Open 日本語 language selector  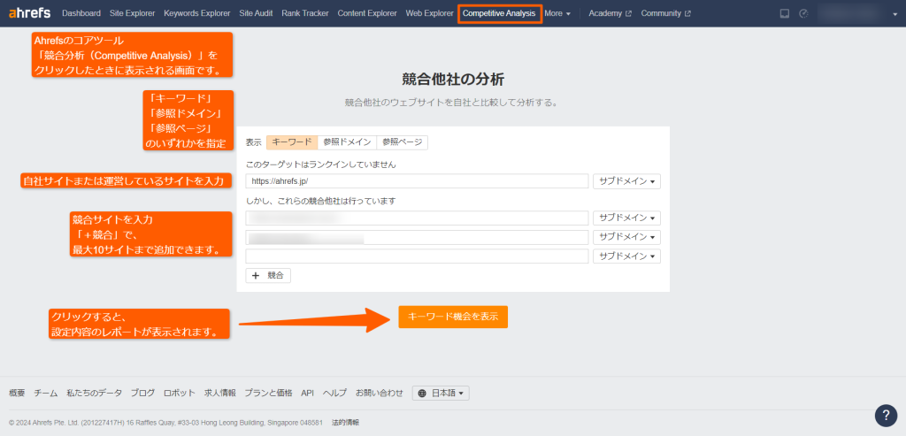(441, 393)
